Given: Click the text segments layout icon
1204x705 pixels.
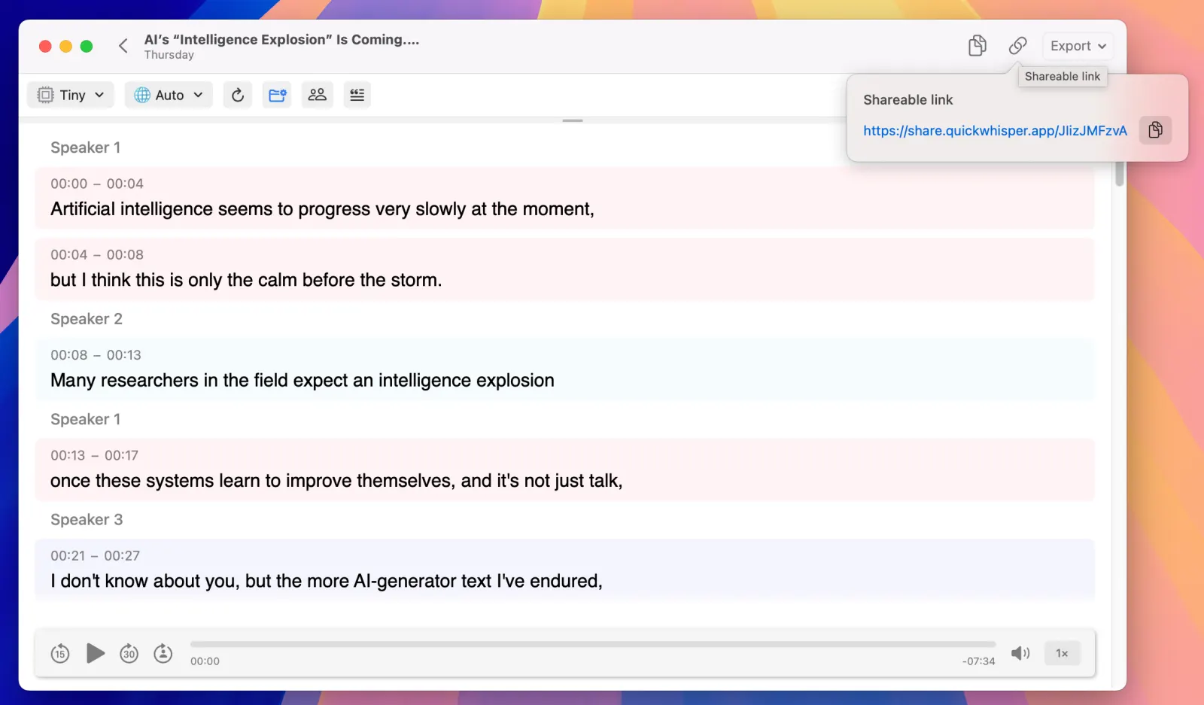Looking at the screenshot, I should coord(357,95).
